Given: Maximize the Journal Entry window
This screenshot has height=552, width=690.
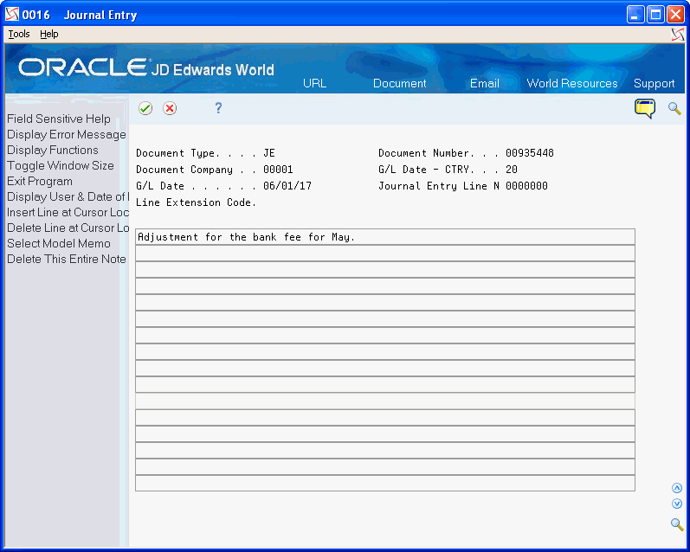Looking at the screenshot, I should [655, 15].
